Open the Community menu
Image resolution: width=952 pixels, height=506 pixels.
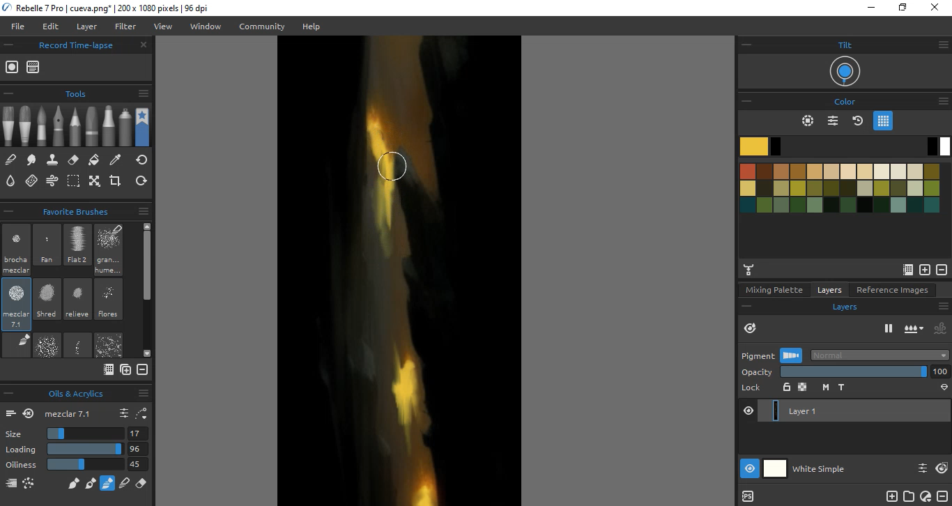[262, 26]
